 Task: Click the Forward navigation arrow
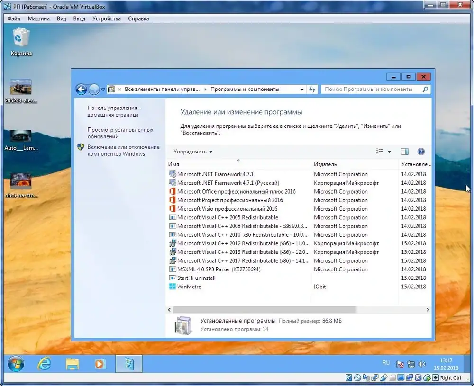point(94,90)
